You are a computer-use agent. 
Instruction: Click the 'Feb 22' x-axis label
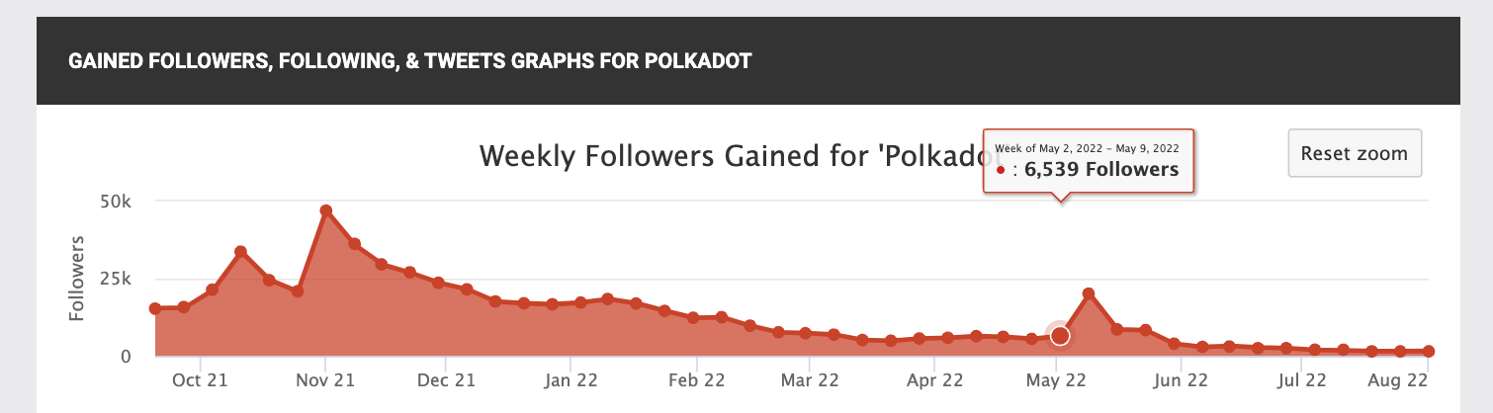tap(696, 378)
